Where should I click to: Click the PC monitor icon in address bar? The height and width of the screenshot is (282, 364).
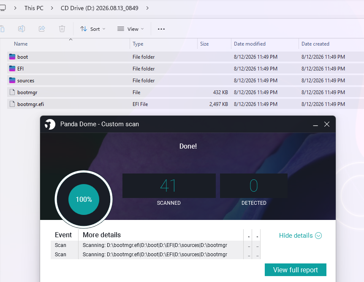point(3,8)
